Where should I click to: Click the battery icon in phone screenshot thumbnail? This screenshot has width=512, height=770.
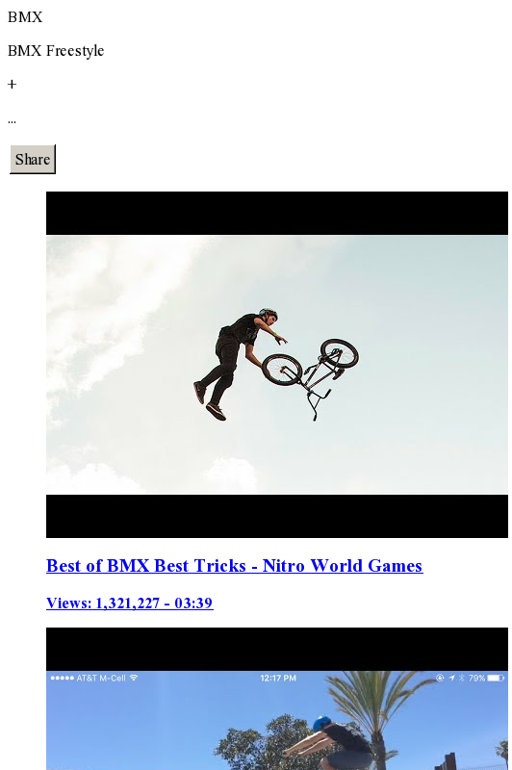click(x=496, y=679)
